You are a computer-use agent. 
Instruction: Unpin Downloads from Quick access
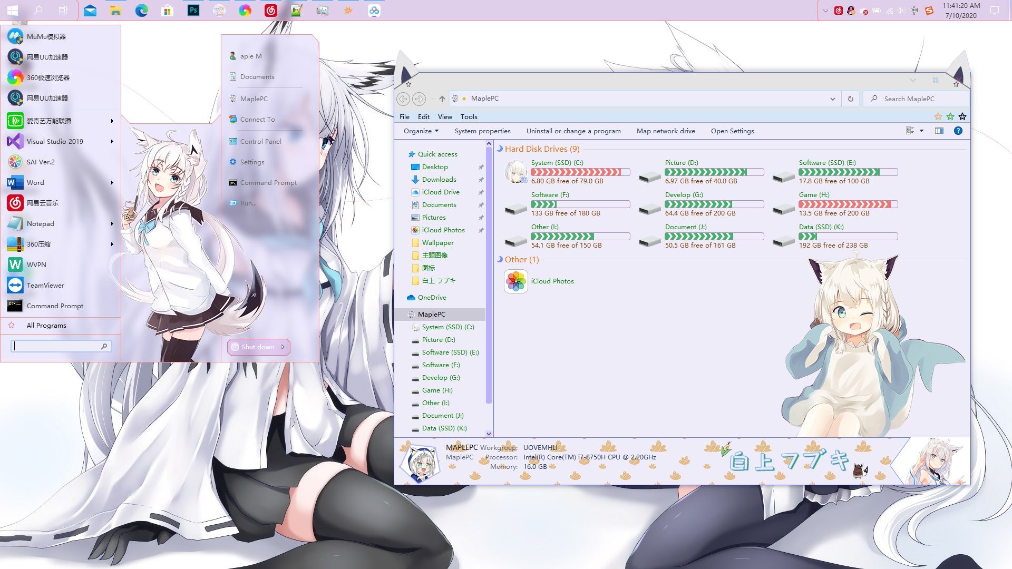coord(481,180)
